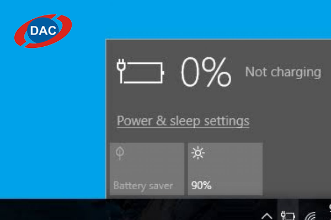Click the leaf icon on Battery saver
Image resolution: width=331 pixels, height=220 pixels.
(x=120, y=153)
